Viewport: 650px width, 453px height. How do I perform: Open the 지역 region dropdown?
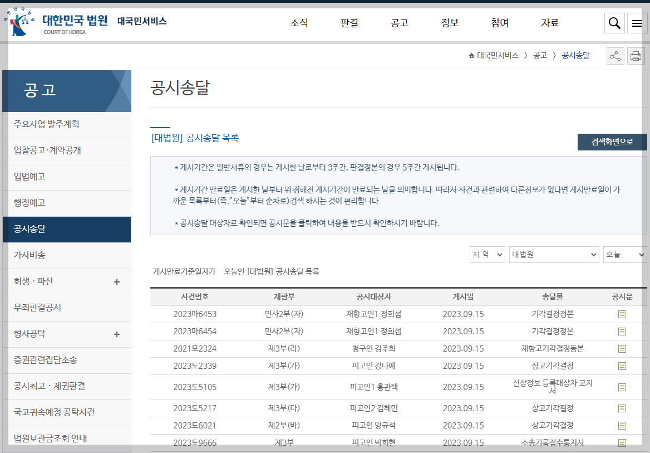tap(487, 255)
